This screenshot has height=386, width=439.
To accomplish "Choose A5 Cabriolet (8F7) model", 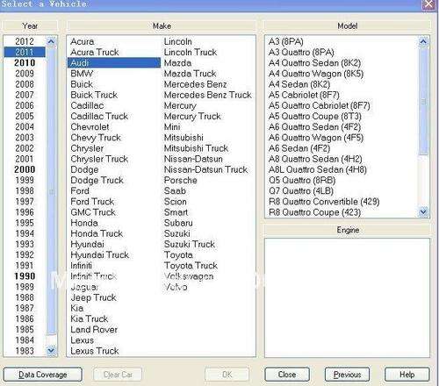I will 304,95.
